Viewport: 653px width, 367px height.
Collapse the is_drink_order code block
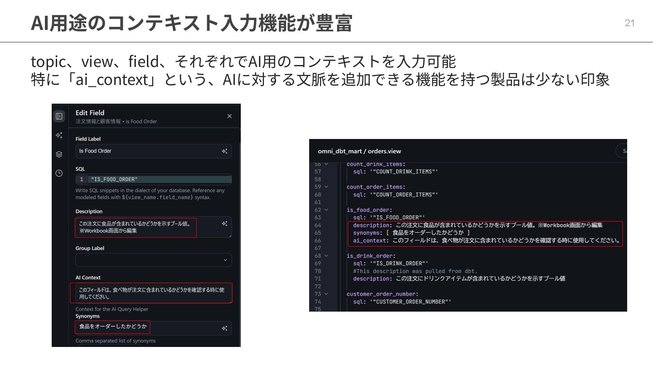click(x=326, y=256)
